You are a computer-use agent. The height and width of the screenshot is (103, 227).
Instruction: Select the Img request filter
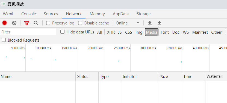(x=139, y=32)
